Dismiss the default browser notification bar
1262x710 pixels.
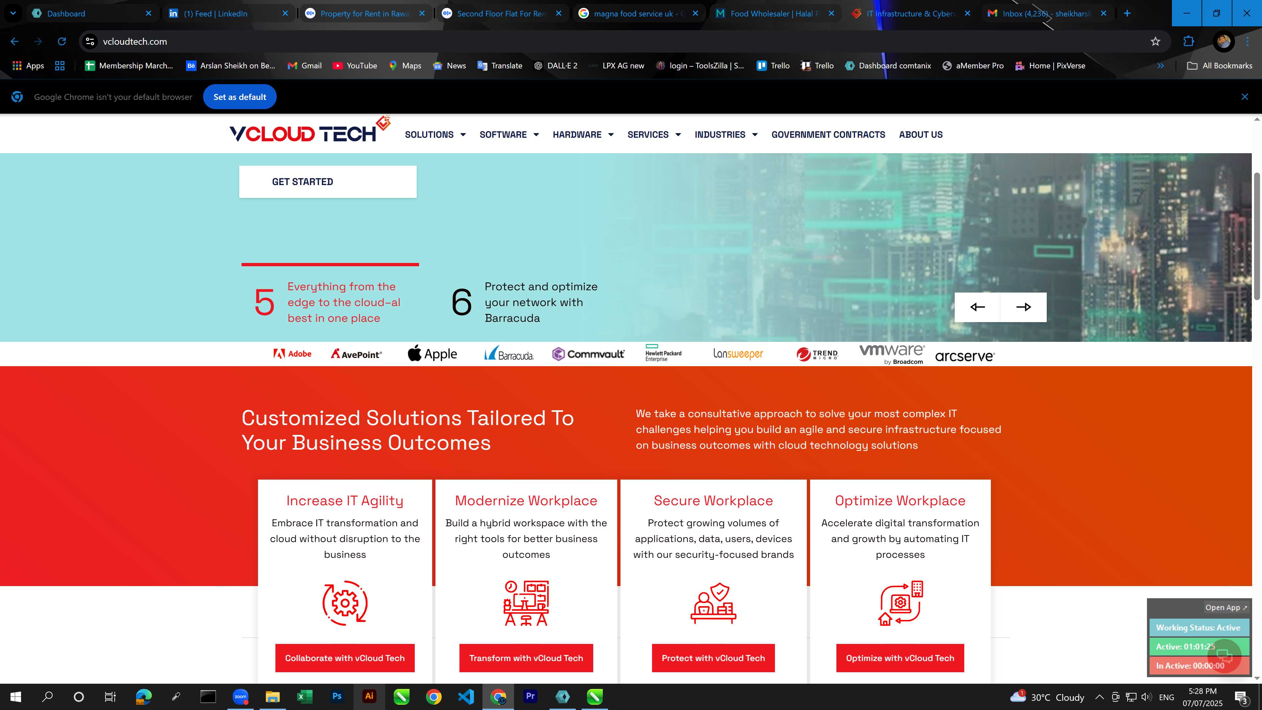tap(1245, 97)
